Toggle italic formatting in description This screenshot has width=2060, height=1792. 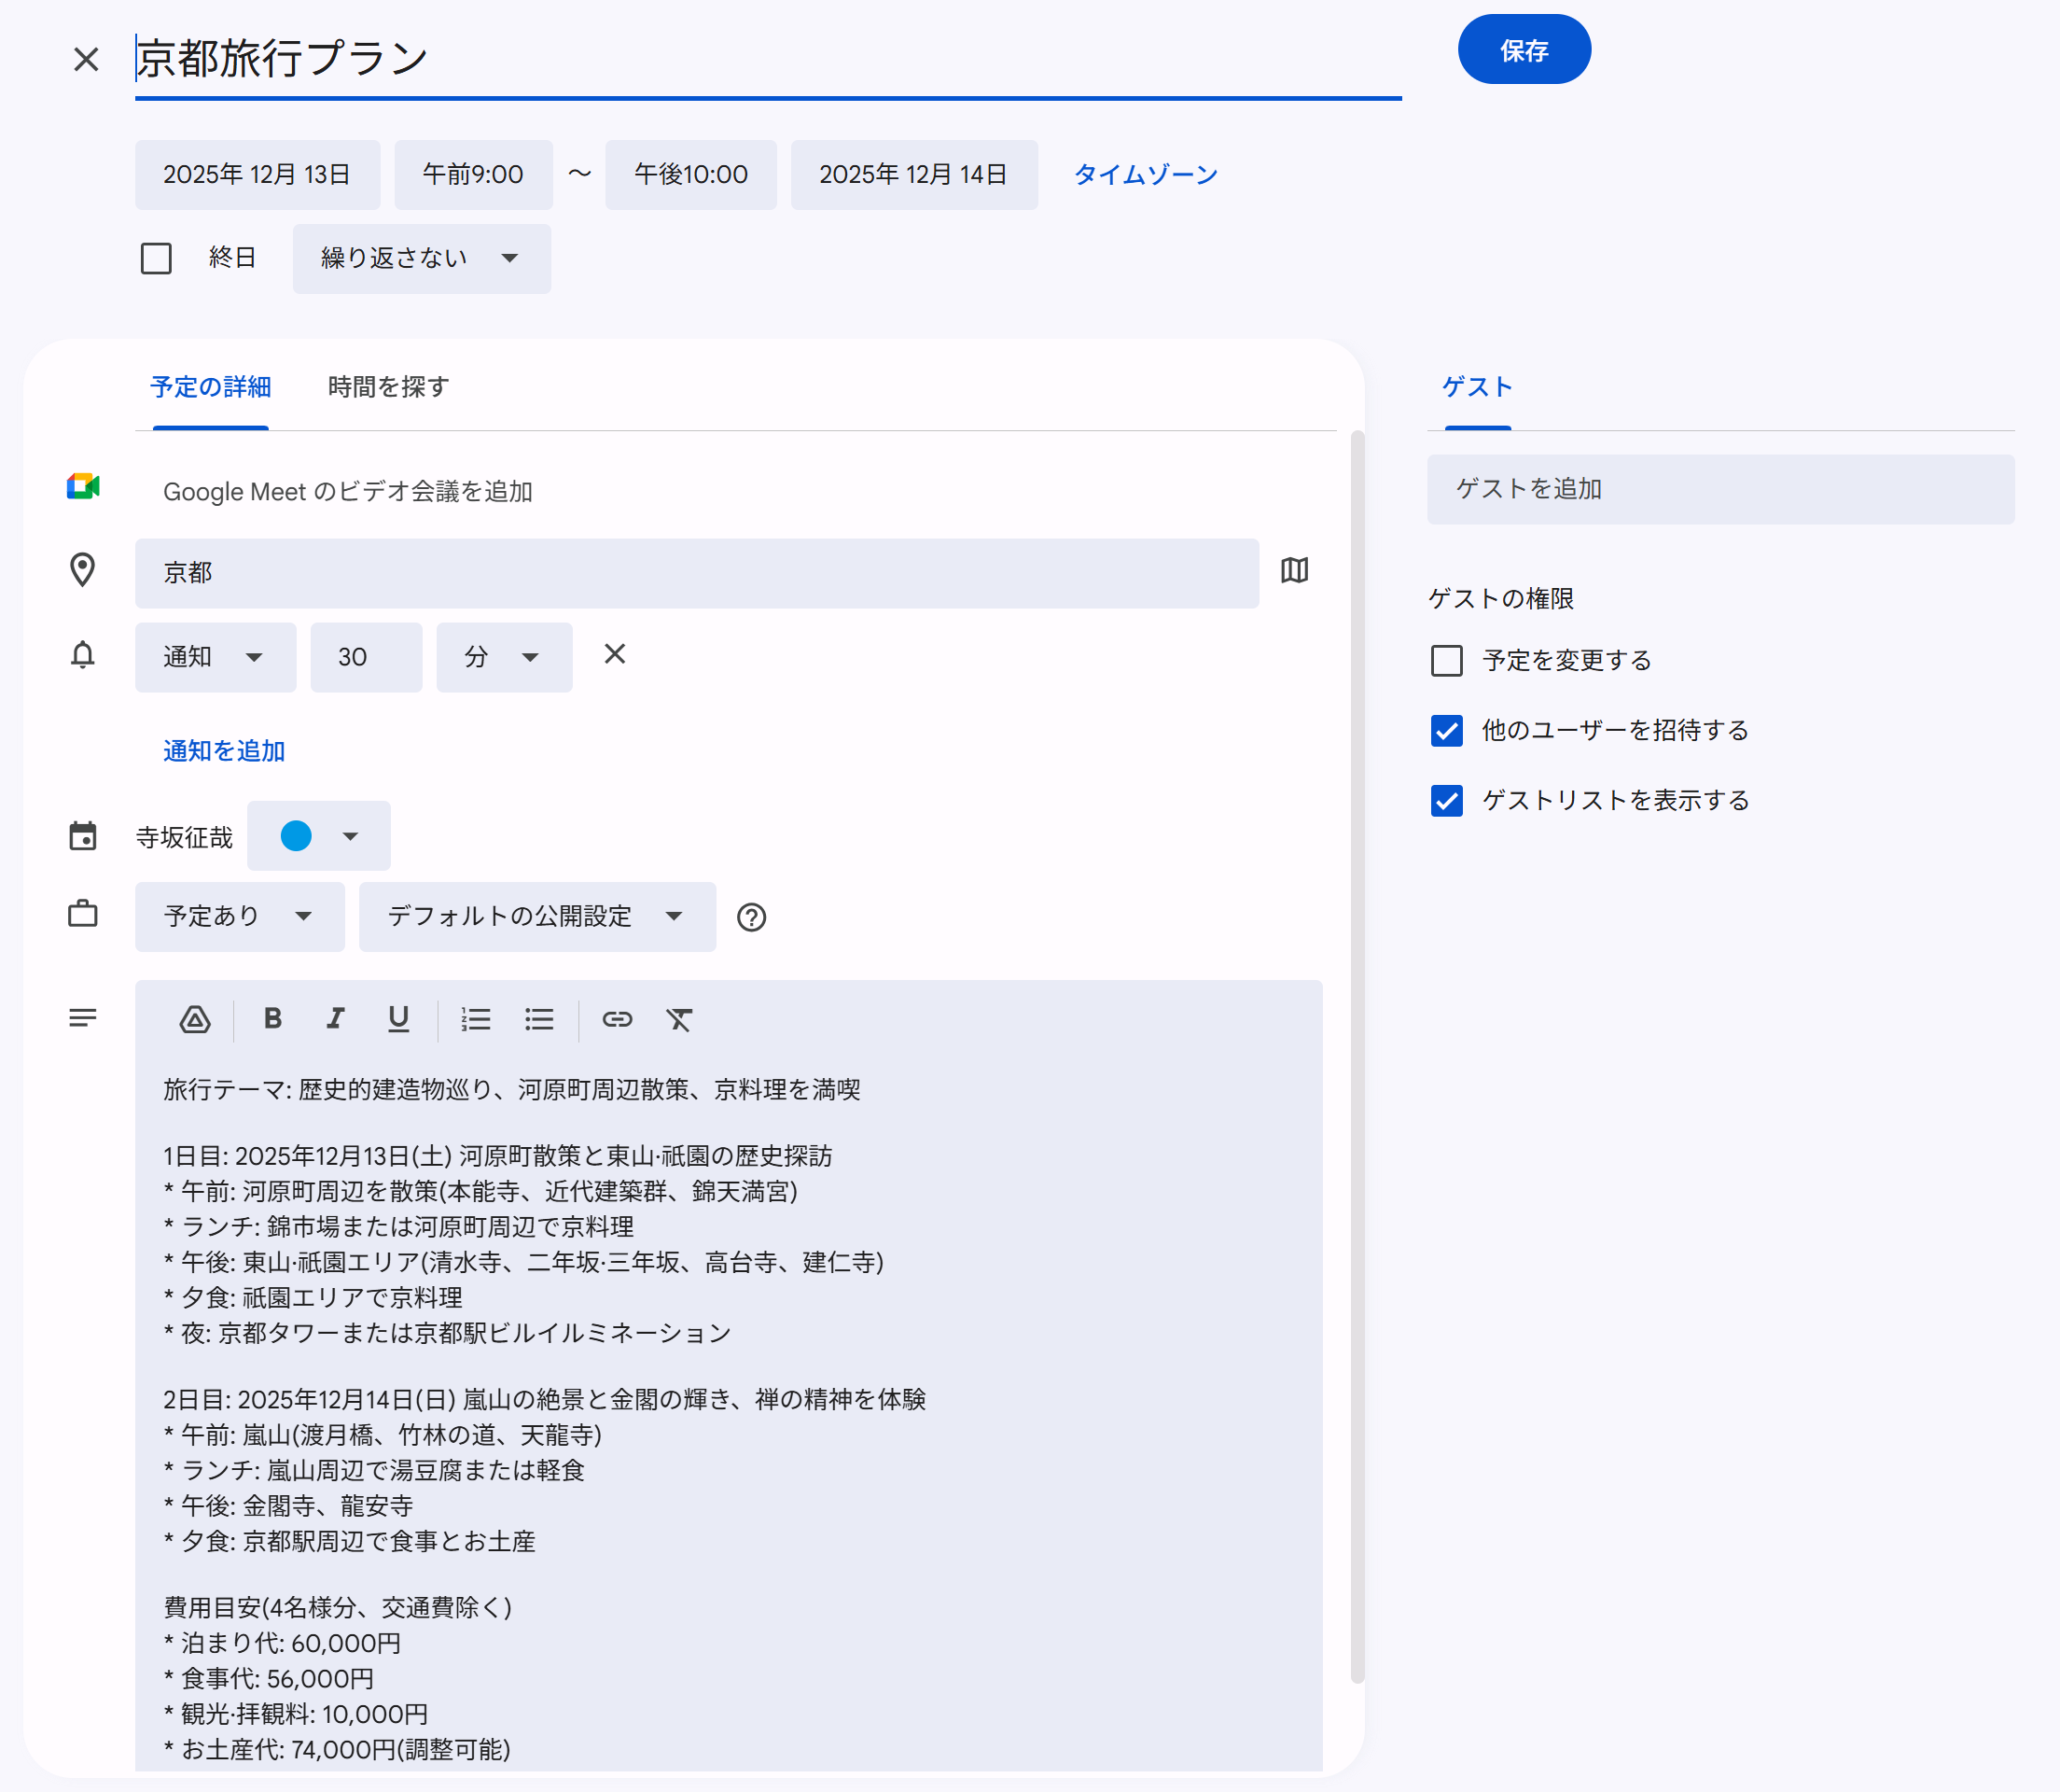click(335, 1019)
